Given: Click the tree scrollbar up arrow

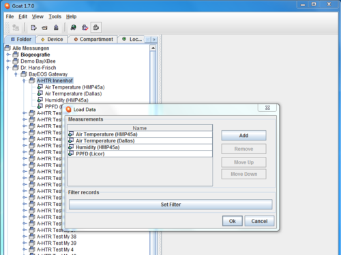Looking at the screenshot, I should (x=153, y=48).
